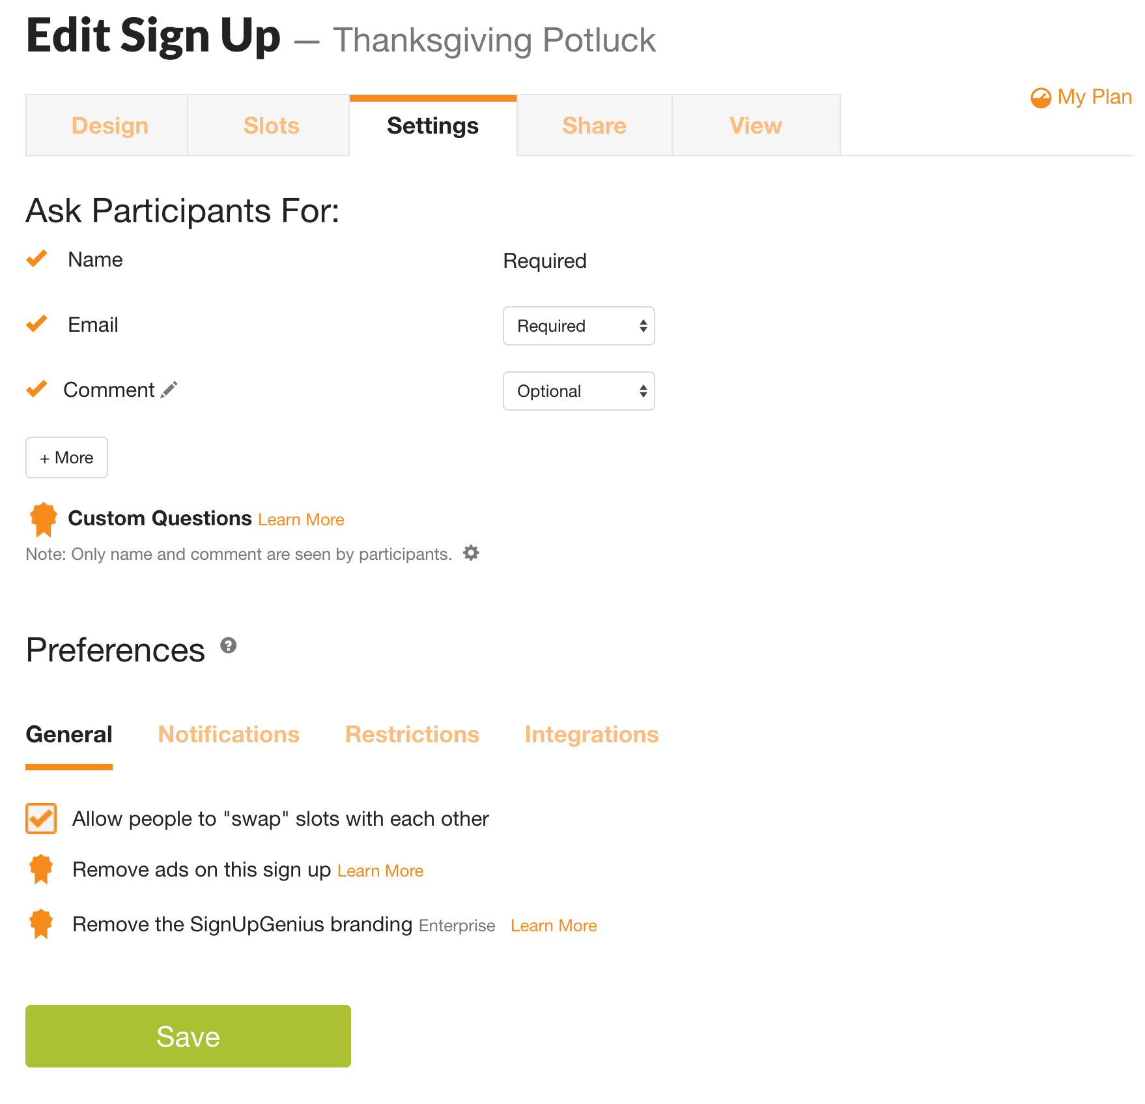Open the Email Required dropdown
Viewport: 1145px width, 1104px height.
coord(578,326)
